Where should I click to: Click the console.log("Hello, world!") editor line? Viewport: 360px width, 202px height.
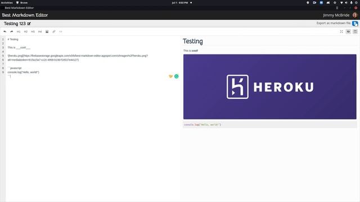[23, 72]
